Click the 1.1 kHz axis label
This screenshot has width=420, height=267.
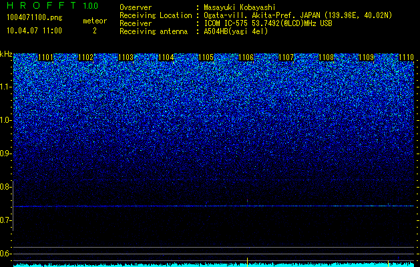(x=5, y=87)
